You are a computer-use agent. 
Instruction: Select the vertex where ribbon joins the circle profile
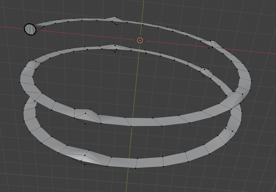pos(44,26)
